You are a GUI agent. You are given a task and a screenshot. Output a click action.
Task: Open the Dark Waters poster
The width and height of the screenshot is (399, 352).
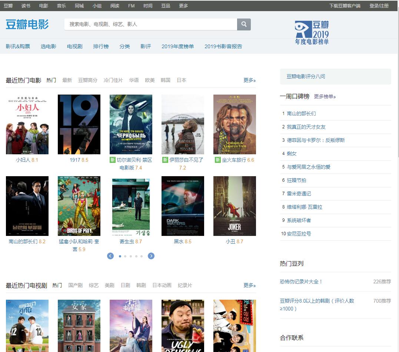[x=183, y=206]
